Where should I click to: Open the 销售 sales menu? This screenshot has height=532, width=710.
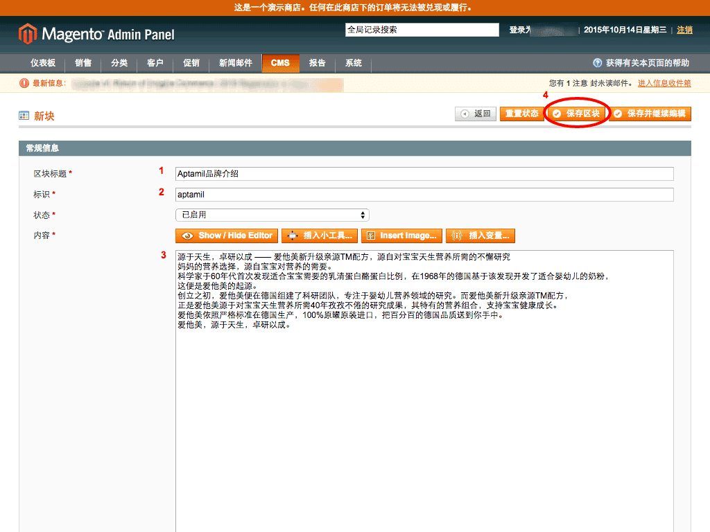point(83,63)
